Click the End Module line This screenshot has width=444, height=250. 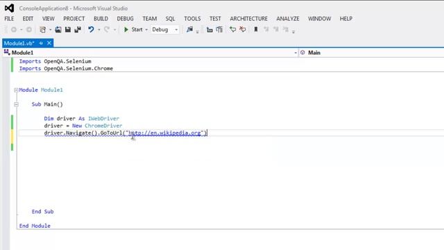[x=35, y=226]
